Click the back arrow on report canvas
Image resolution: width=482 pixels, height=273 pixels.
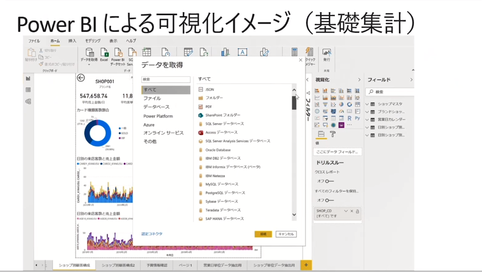click(x=81, y=78)
